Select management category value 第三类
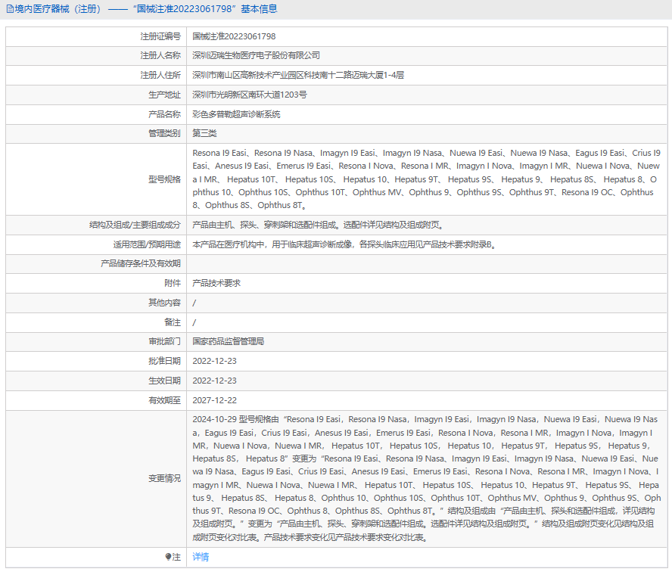 (x=204, y=134)
